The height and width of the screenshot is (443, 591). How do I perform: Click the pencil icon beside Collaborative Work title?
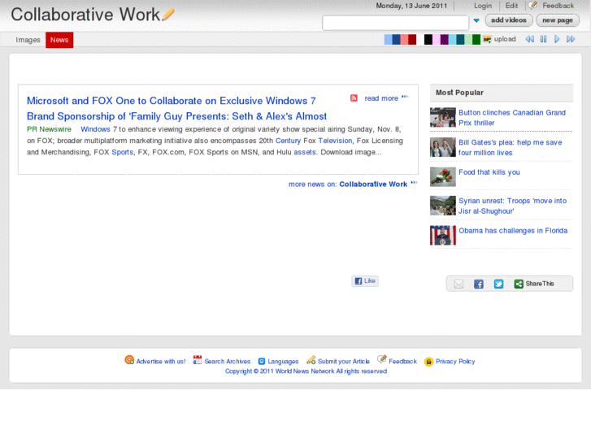[168, 15]
